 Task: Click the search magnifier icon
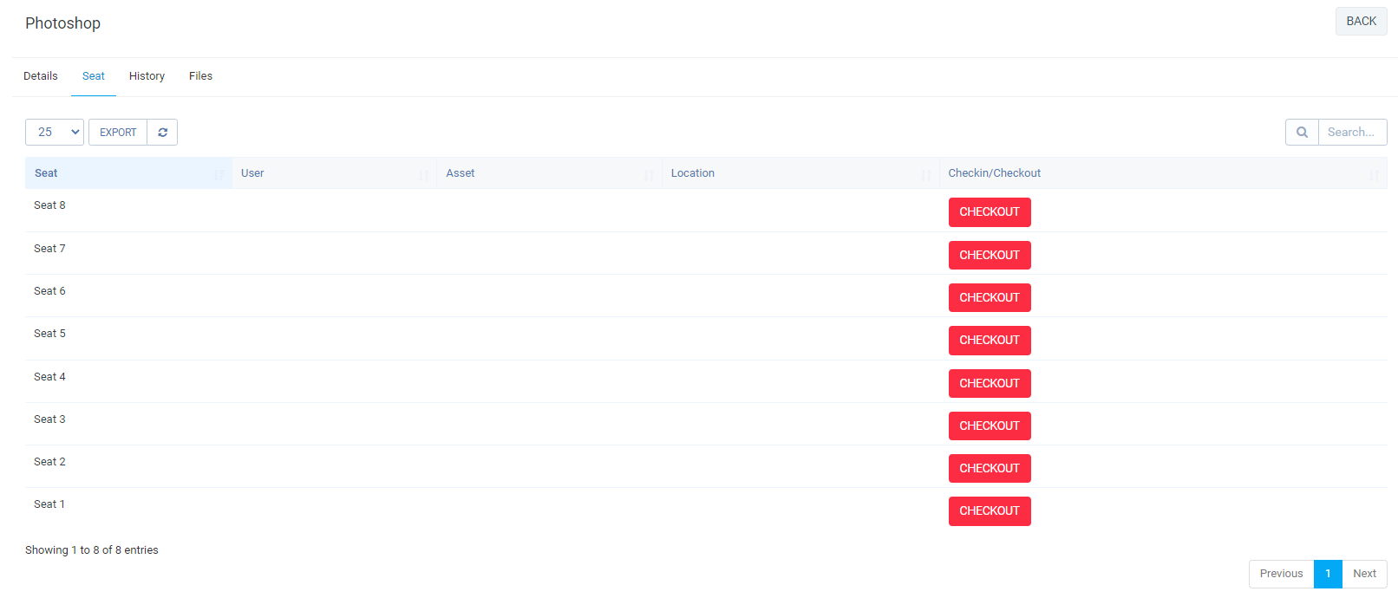pos(1302,133)
